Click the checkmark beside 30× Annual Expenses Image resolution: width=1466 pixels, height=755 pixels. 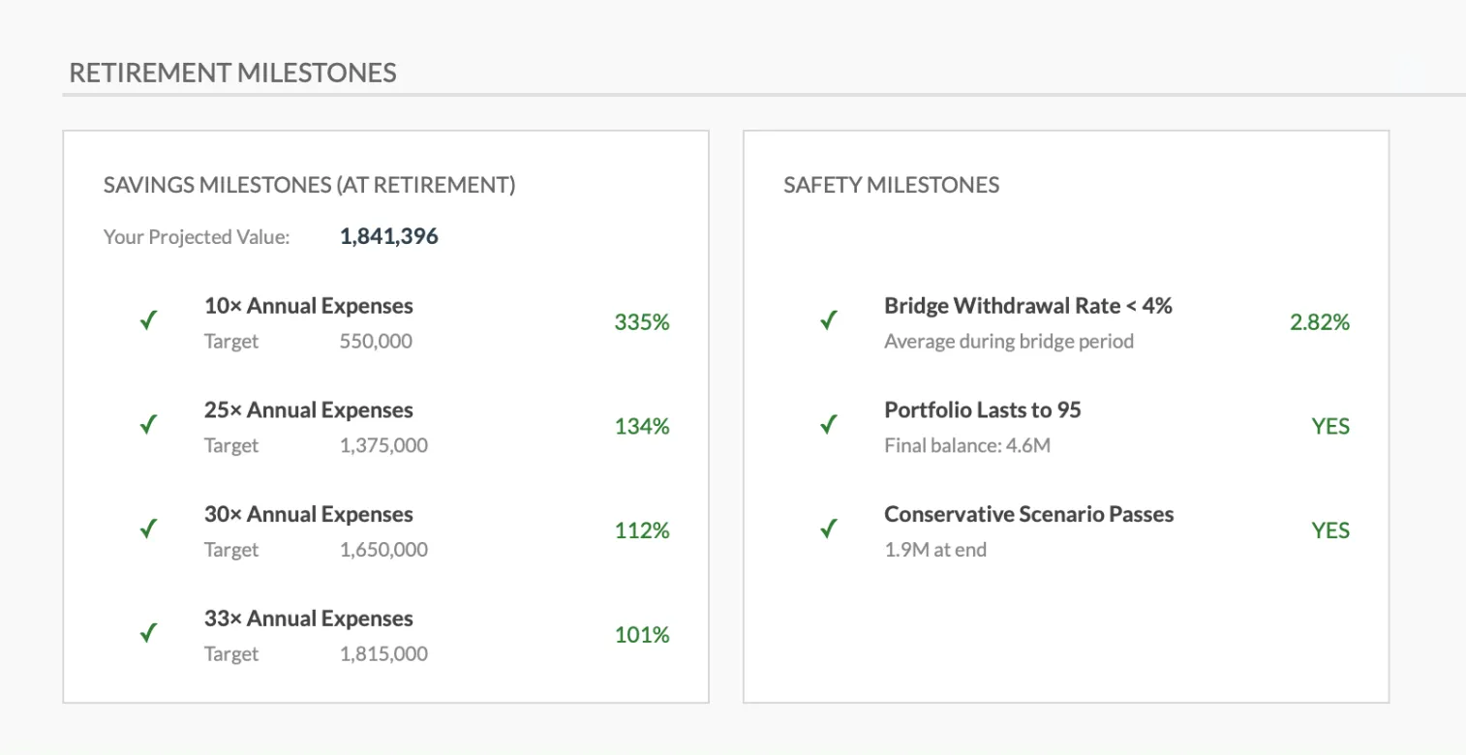click(x=147, y=528)
